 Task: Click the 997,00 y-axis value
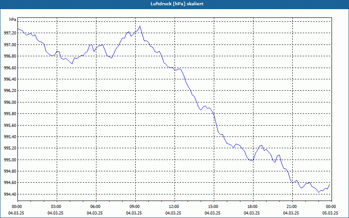pyautogui.click(x=10, y=45)
